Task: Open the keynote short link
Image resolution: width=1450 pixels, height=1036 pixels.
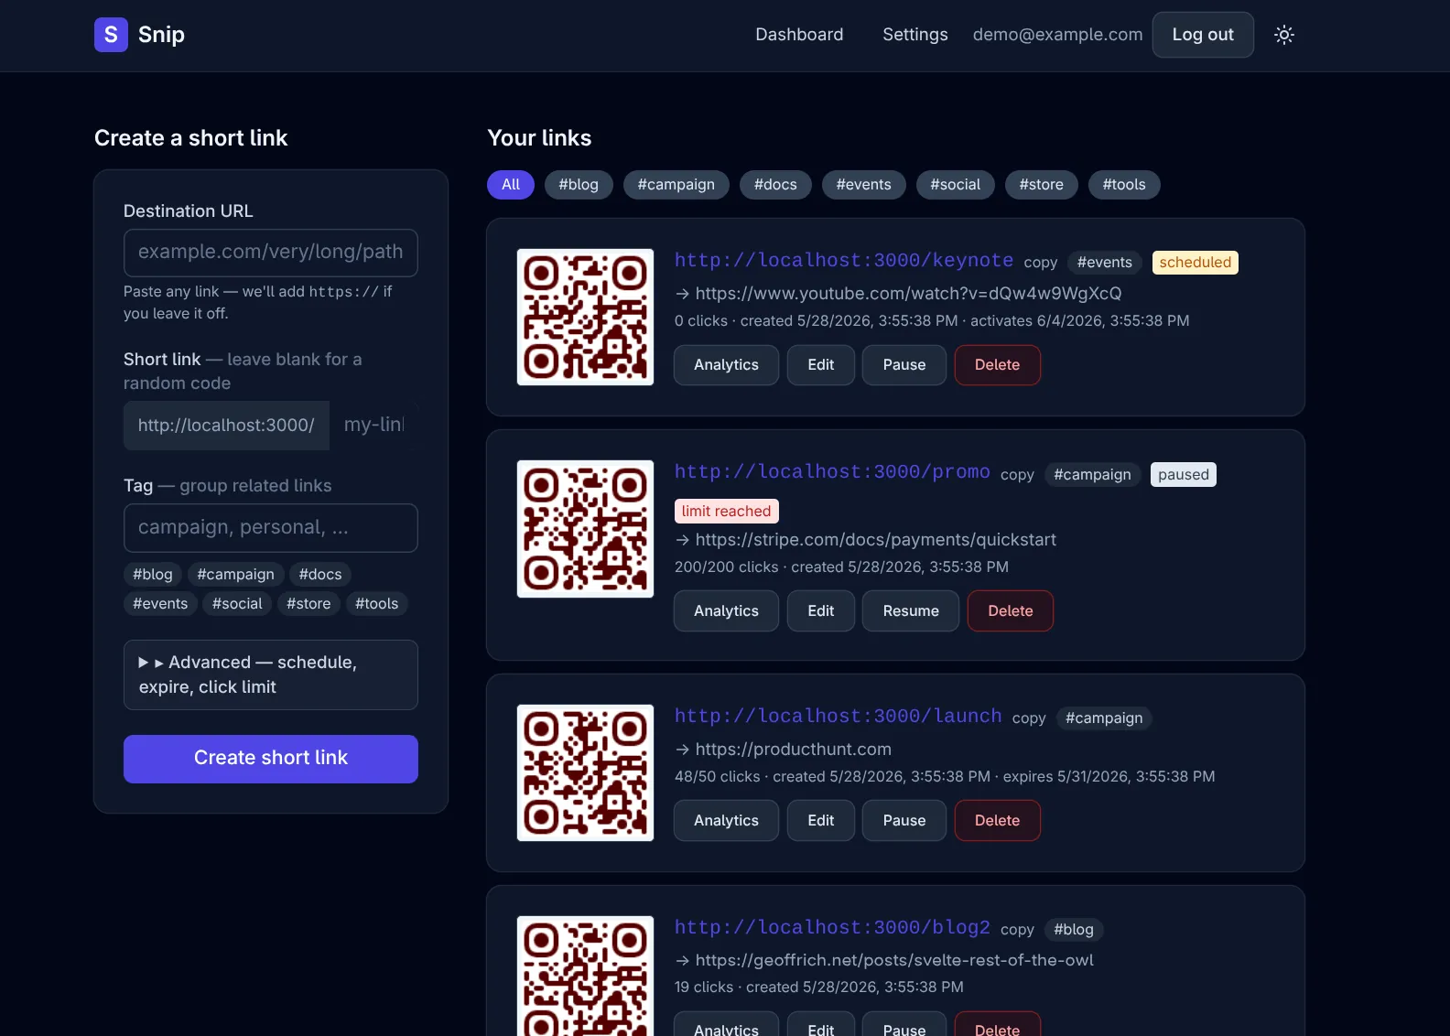Action: (x=844, y=261)
